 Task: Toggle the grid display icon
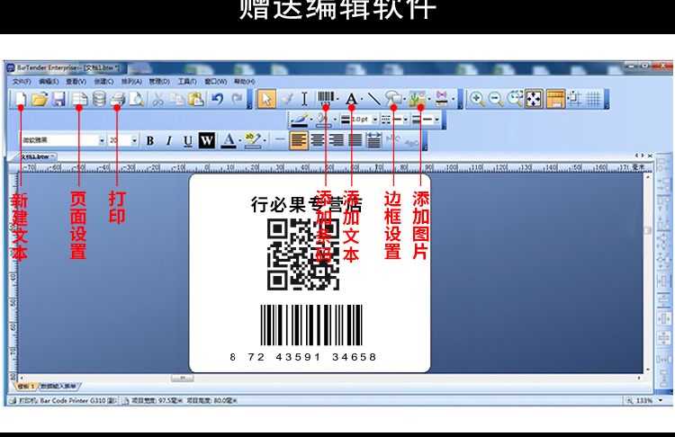[x=594, y=99]
